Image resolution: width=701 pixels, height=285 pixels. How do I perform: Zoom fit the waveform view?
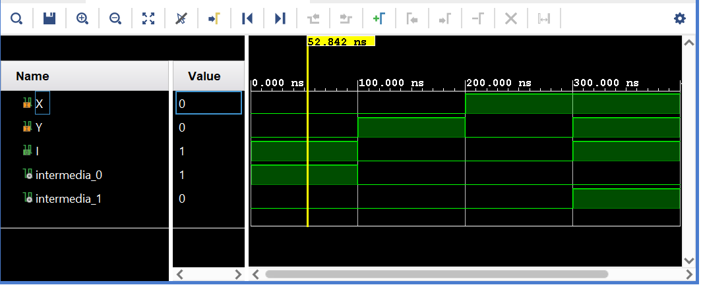click(x=148, y=18)
